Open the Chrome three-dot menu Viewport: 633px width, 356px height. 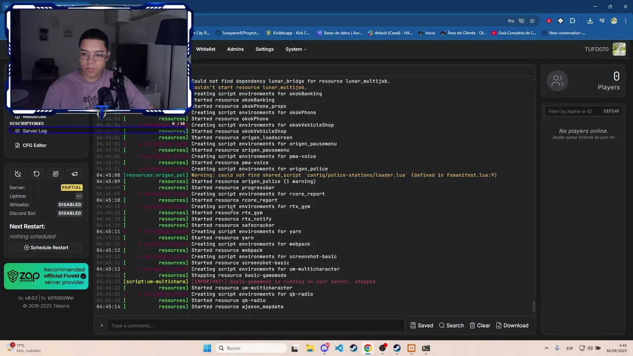point(625,21)
